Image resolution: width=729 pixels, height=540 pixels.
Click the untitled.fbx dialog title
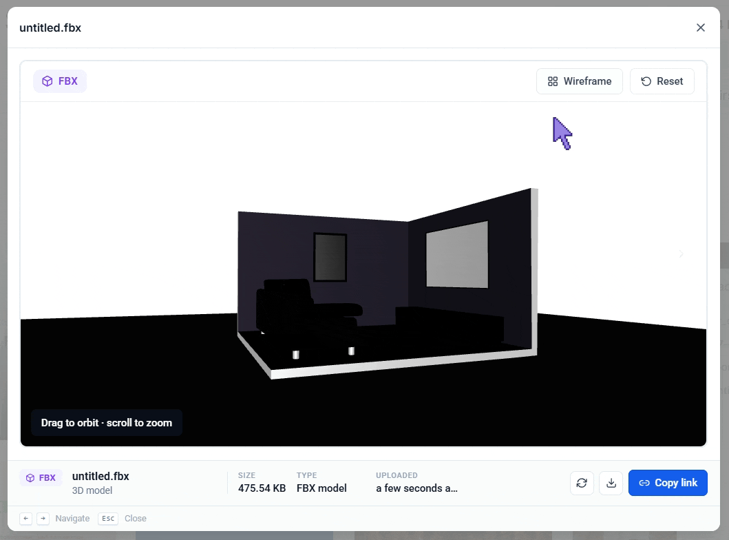[x=50, y=28]
